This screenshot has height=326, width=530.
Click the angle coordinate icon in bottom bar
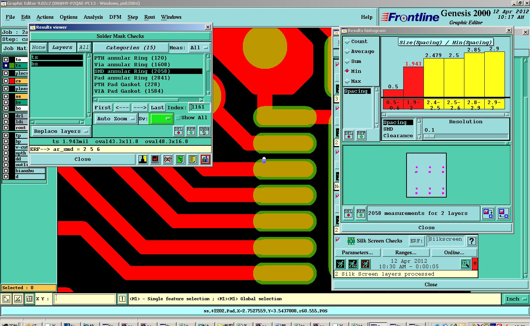coord(18,299)
